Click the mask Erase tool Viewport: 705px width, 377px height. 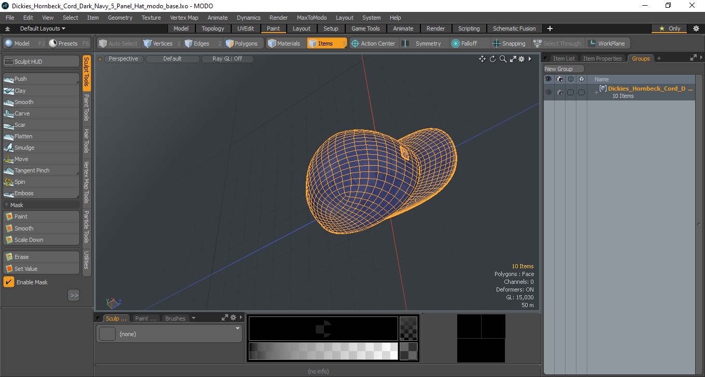pos(41,257)
